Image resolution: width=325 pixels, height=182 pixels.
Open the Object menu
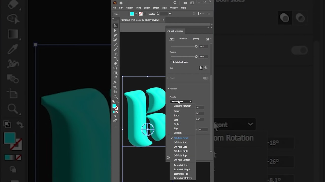click(129, 8)
